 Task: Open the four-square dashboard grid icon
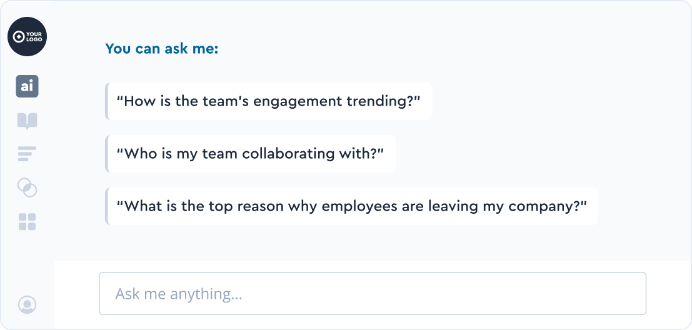pyautogui.click(x=27, y=221)
